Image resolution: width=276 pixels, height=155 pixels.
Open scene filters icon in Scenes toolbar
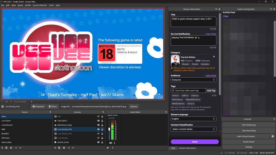[11, 148]
